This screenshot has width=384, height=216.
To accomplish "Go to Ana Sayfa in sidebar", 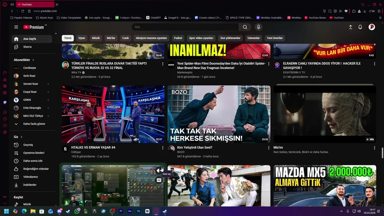I will 32,39.
